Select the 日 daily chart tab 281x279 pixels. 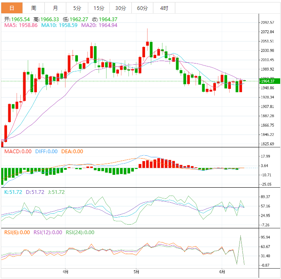12,8
